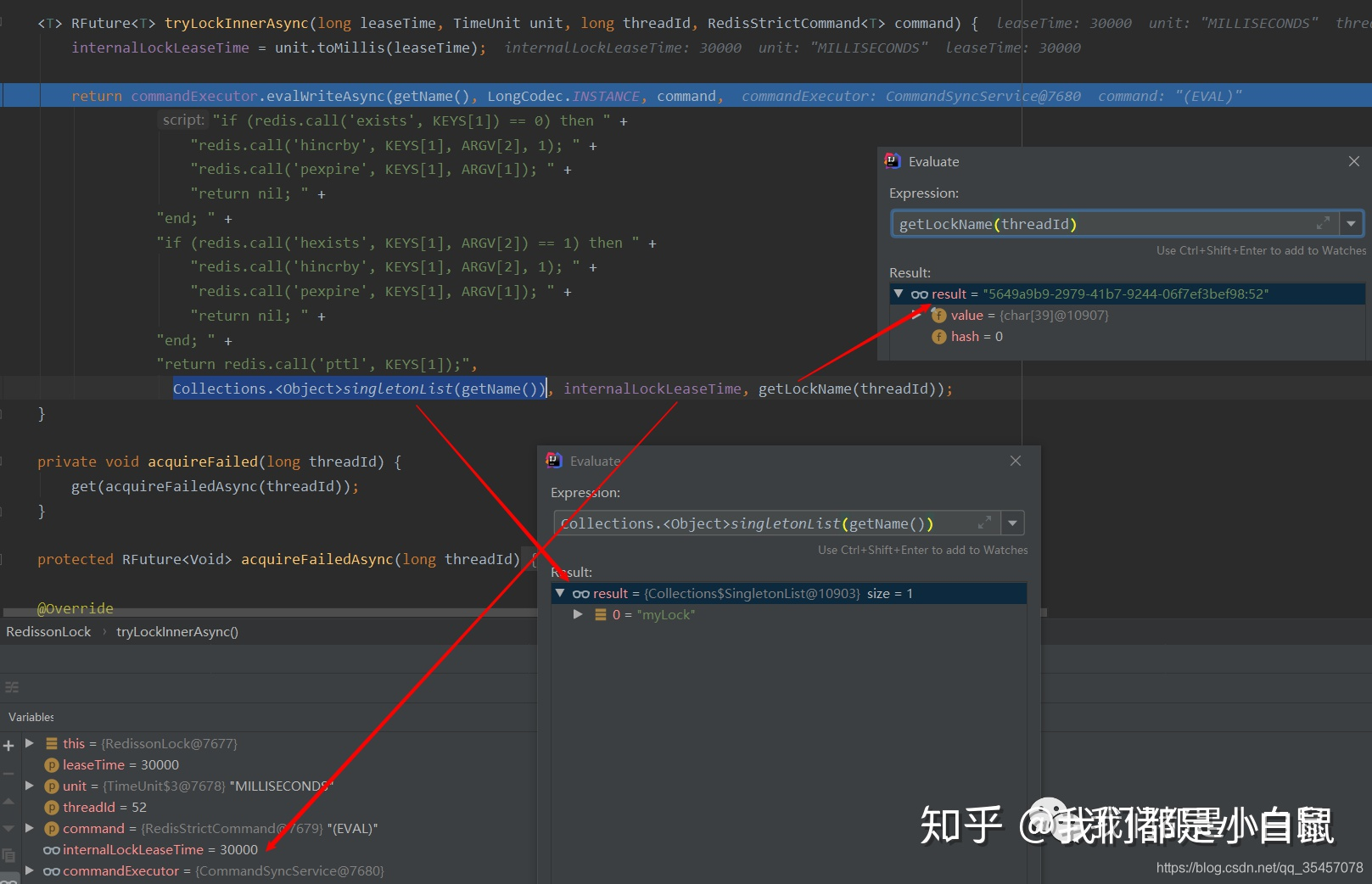Expand the 'myLock' list element
1372x884 pixels.
tap(578, 614)
